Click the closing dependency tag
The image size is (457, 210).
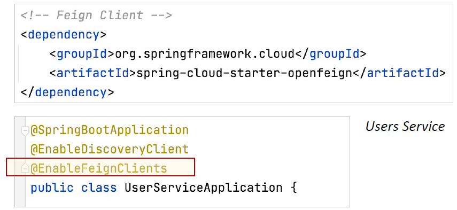(x=67, y=92)
